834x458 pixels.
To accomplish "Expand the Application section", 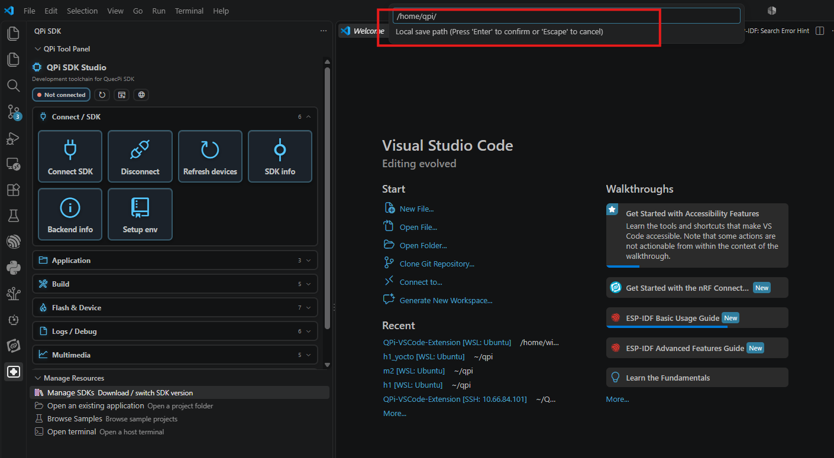I will pos(175,260).
